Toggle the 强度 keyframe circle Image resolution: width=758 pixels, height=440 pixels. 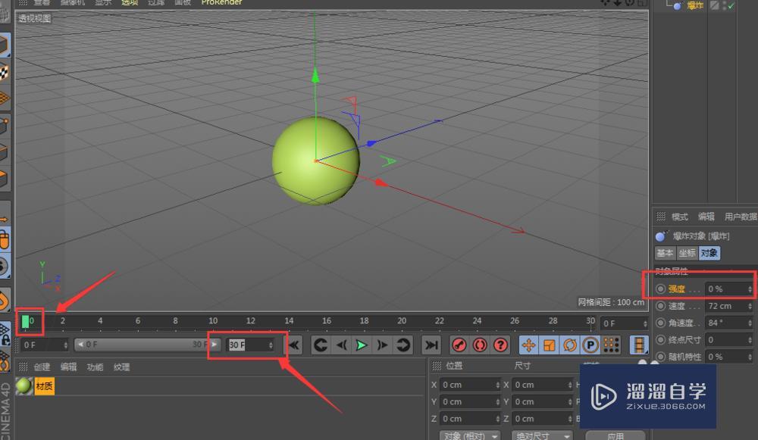click(x=660, y=289)
